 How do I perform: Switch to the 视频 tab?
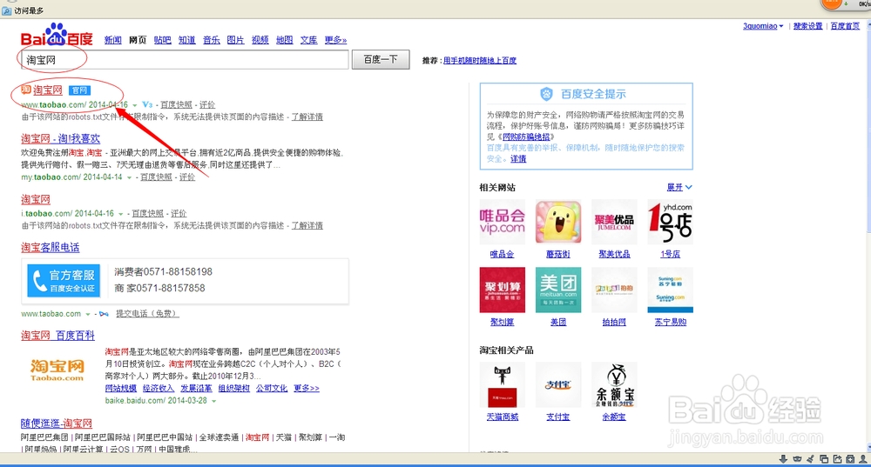coord(260,40)
